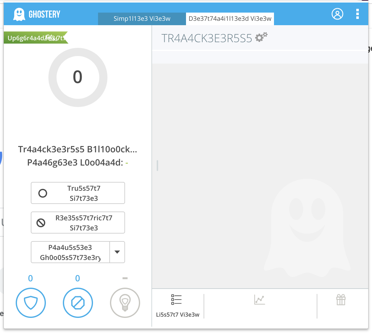This screenshot has height=333, width=372.
Task: Switch to the Simp1l13e3 Vi3e3w tab
Action: (x=142, y=19)
